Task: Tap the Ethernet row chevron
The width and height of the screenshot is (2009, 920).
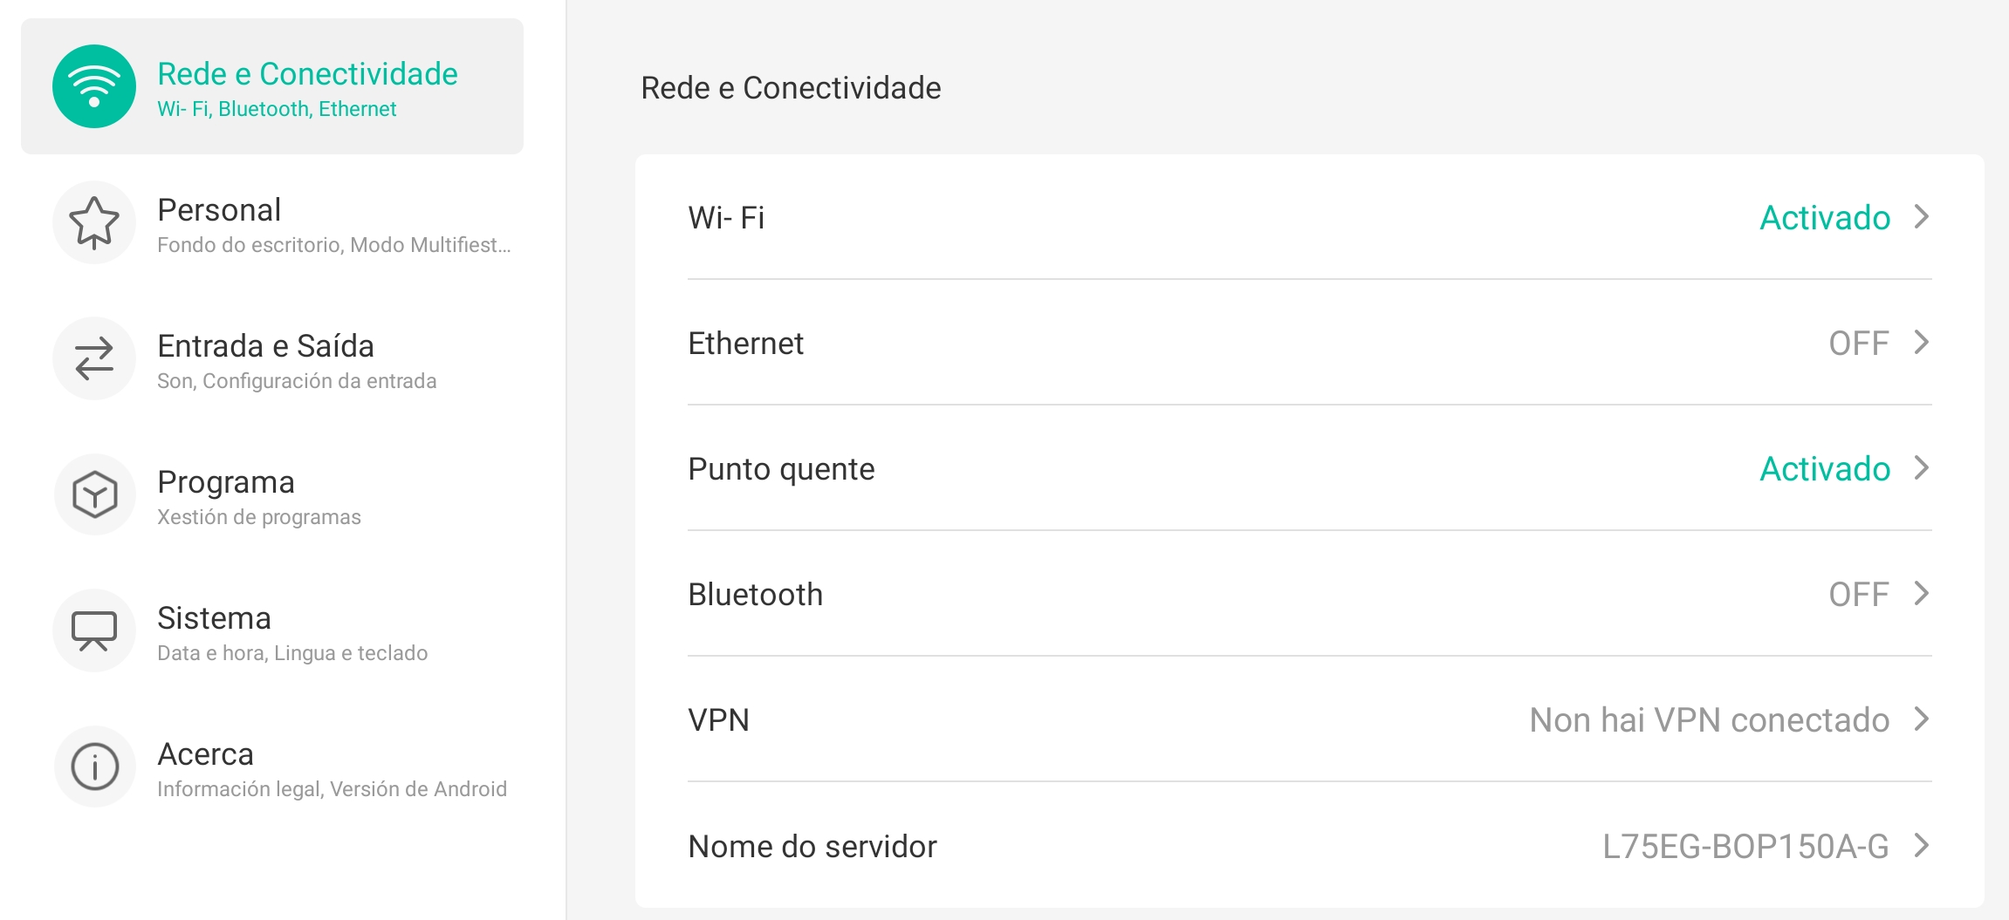Action: (x=1921, y=343)
